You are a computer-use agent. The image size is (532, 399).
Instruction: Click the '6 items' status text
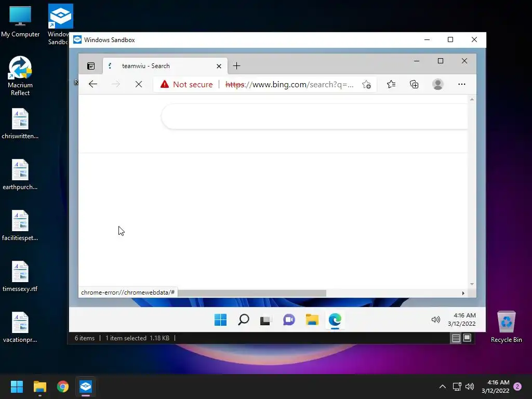tap(85, 338)
